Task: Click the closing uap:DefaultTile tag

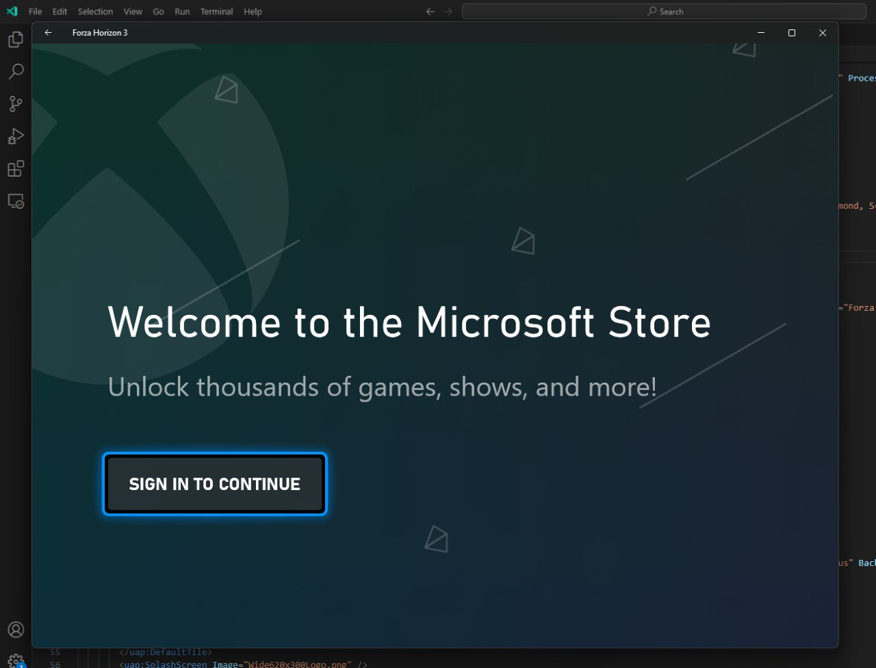Action: coord(166,652)
